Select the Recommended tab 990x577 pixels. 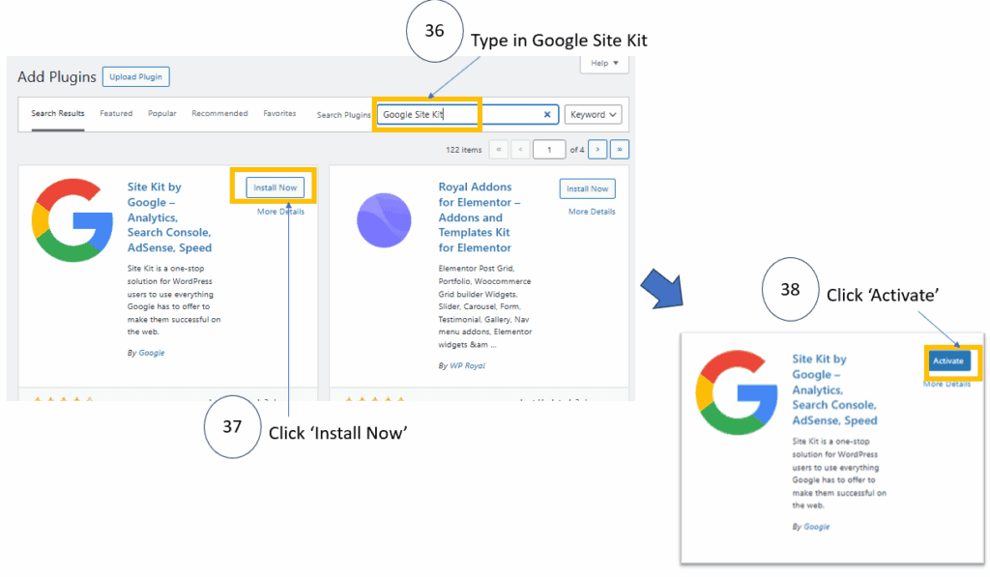coord(219,114)
